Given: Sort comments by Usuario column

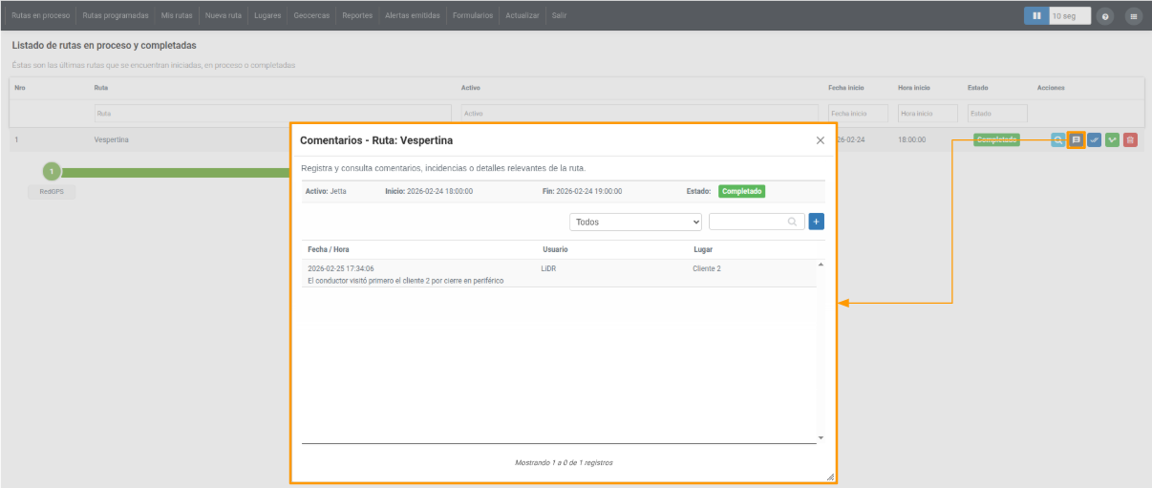Looking at the screenshot, I should coord(555,249).
